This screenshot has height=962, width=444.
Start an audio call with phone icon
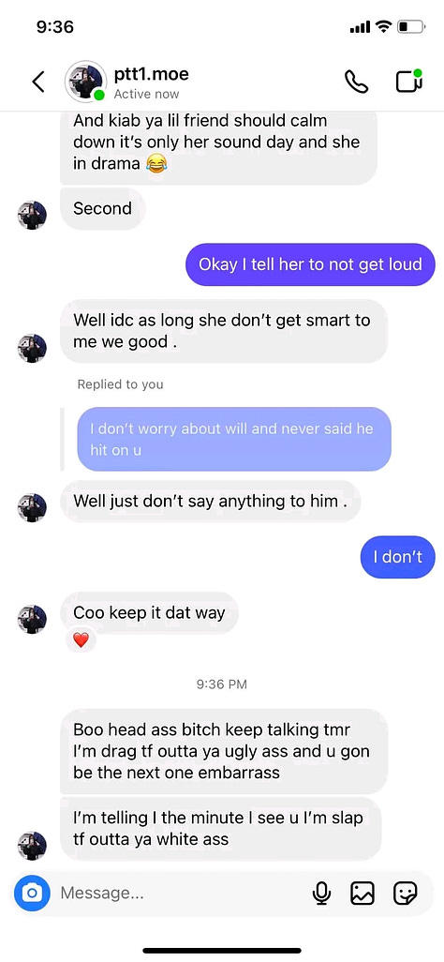356,81
